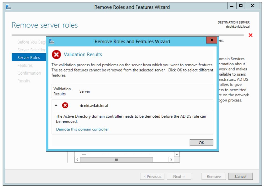264x188 pixels.
Task: Open the Demote this domain controller link
Action: [82, 129]
